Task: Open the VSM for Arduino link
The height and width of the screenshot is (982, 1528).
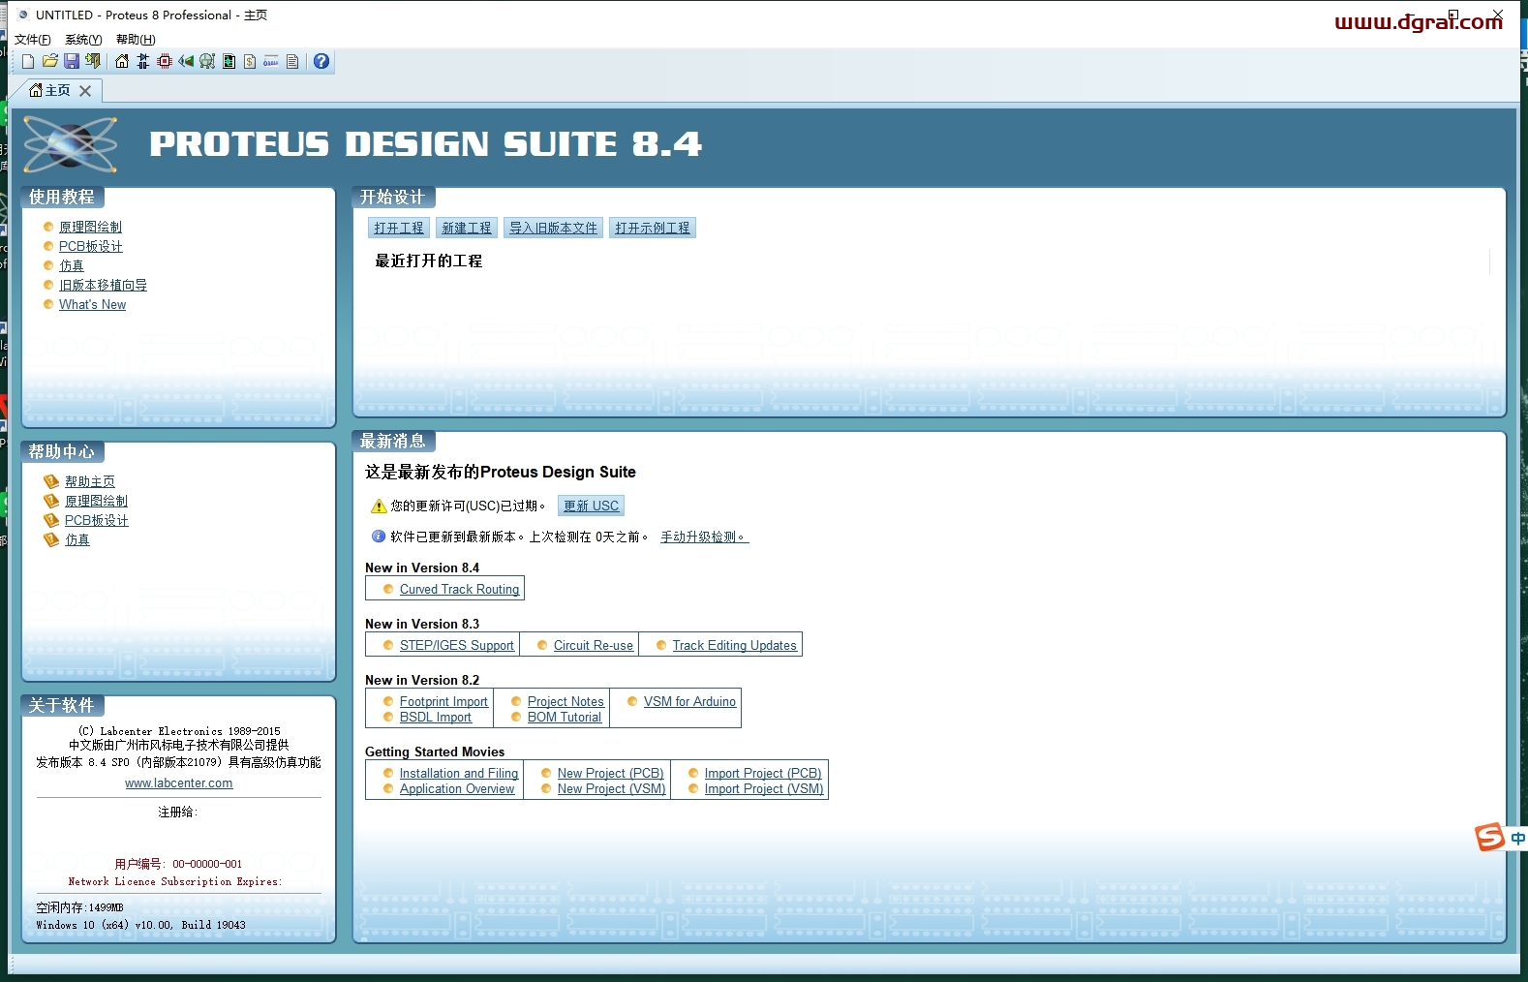Action: [x=689, y=701]
